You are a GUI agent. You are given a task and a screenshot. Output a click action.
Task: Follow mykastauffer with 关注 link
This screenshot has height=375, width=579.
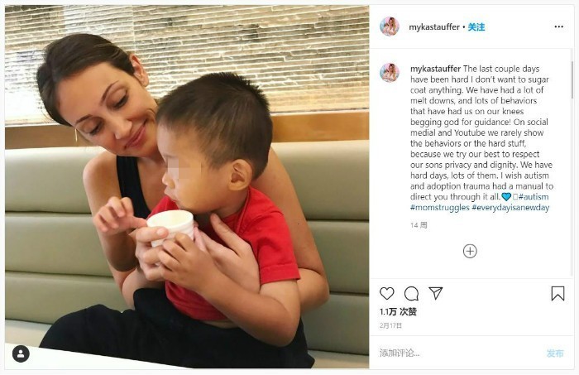tap(476, 27)
